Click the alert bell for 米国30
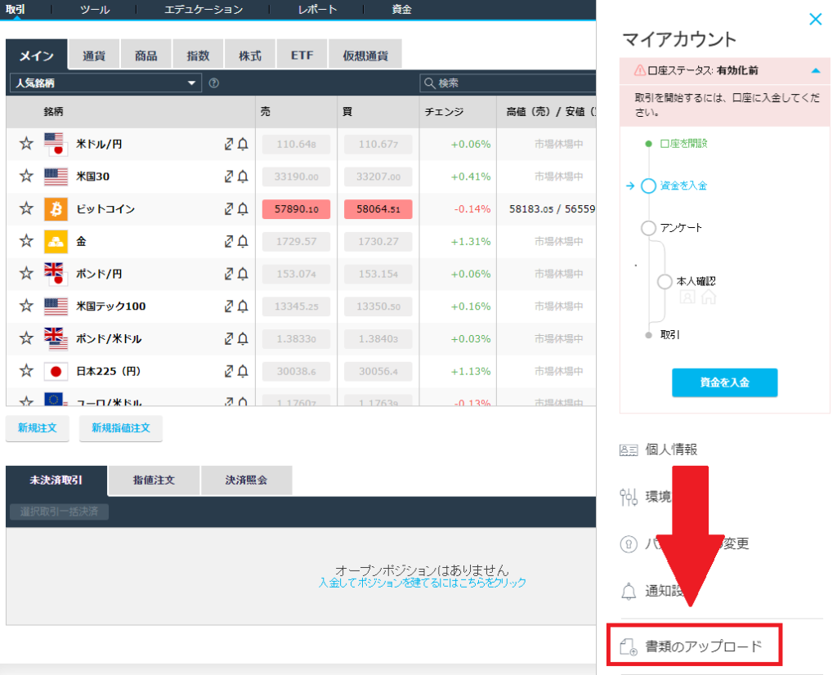This screenshot has width=837, height=675. [x=243, y=177]
